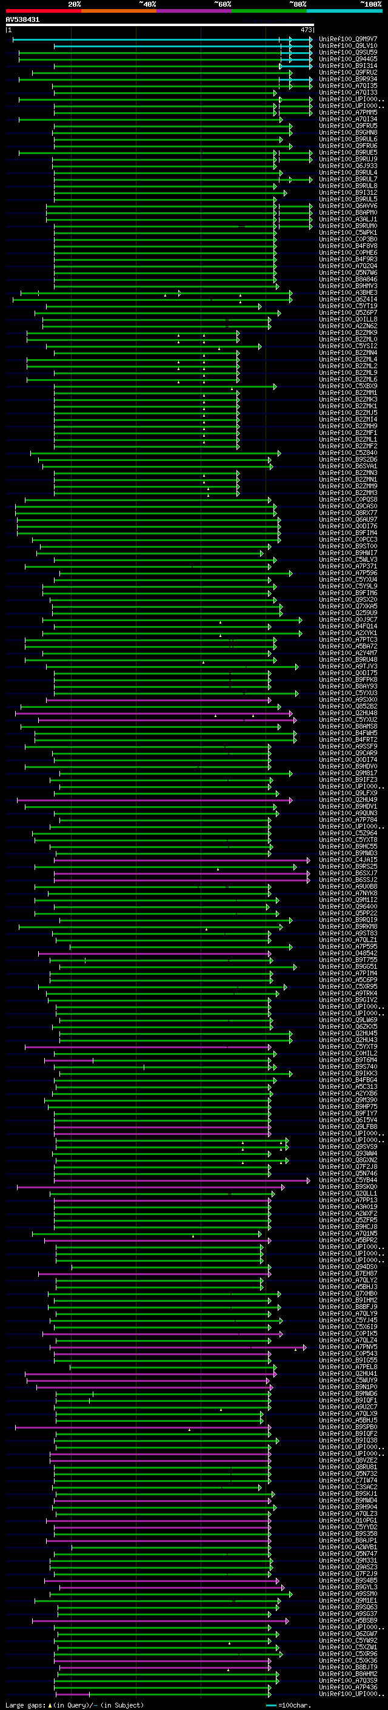The height and width of the screenshot is (1710, 388).
Task: Select label UniRef100_B2ZMK9
Action: click(x=348, y=332)
